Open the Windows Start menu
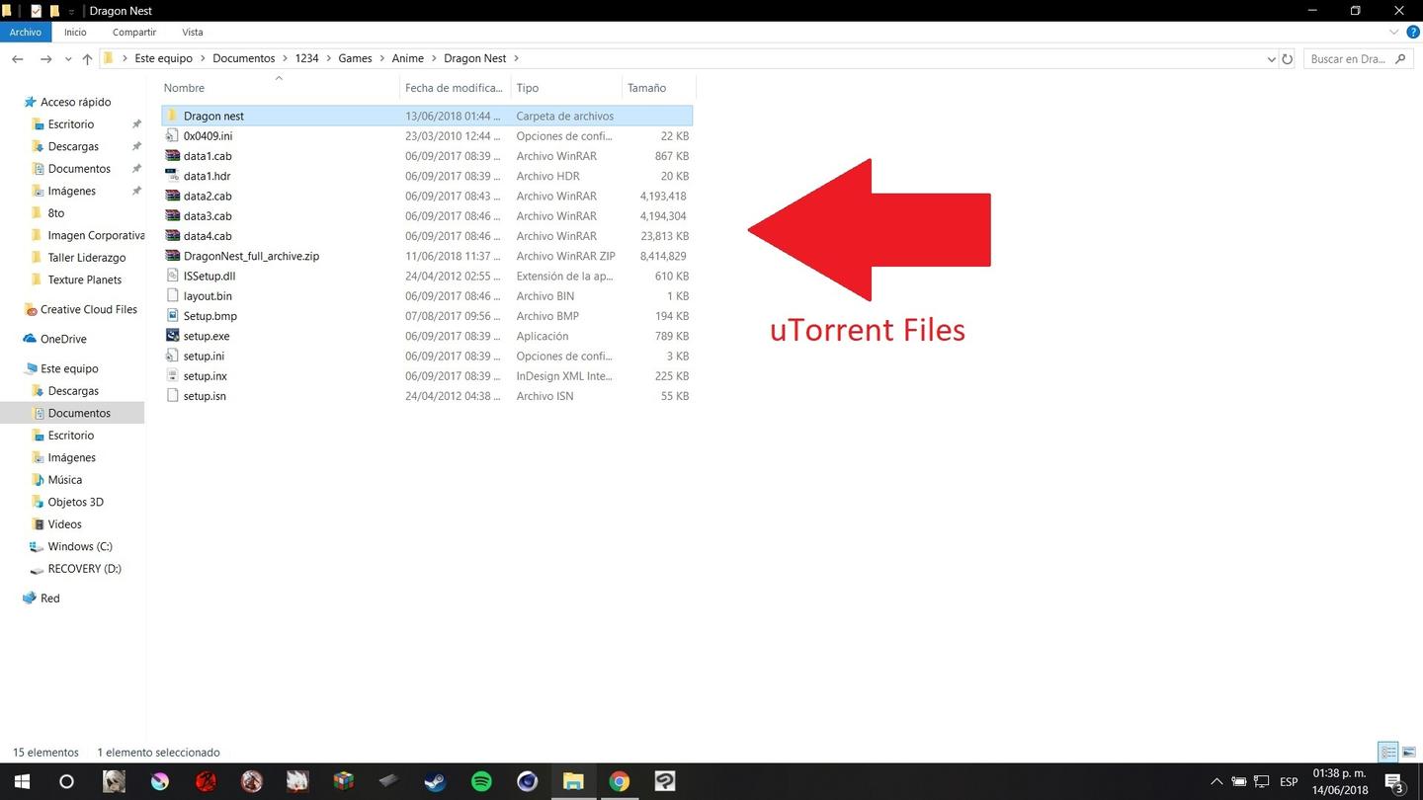1423x800 pixels. [x=22, y=781]
